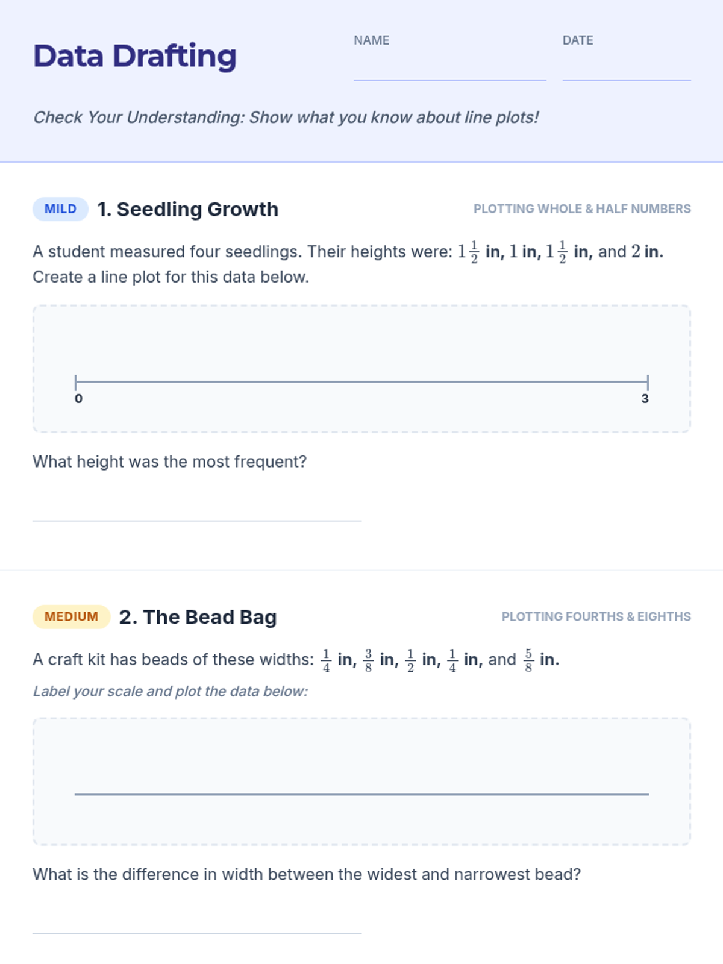Click the Seedling Growth heading
The height and width of the screenshot is (964, 723).
click(187, 209)
